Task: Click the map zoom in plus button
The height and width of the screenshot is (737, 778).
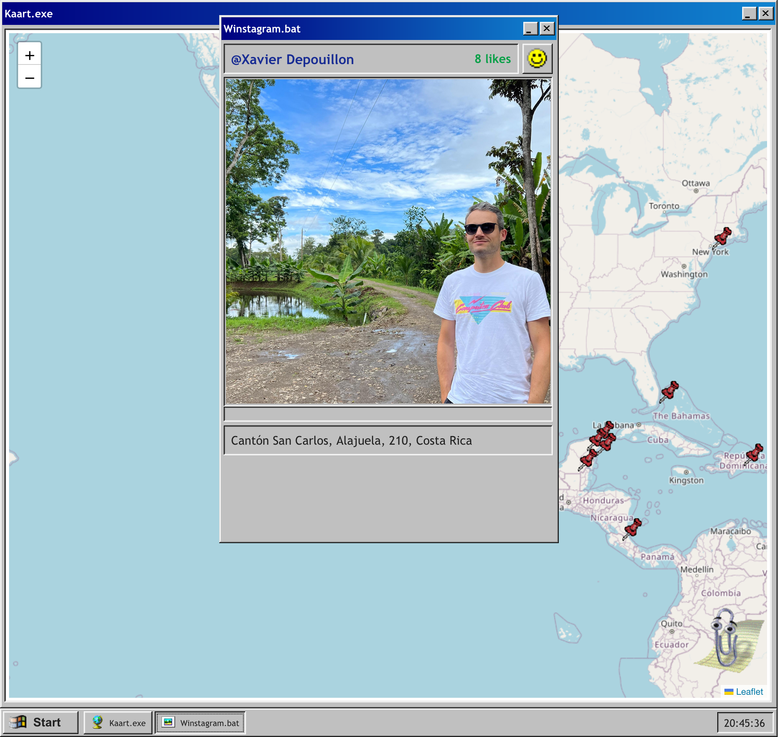Action: [29, 55]
